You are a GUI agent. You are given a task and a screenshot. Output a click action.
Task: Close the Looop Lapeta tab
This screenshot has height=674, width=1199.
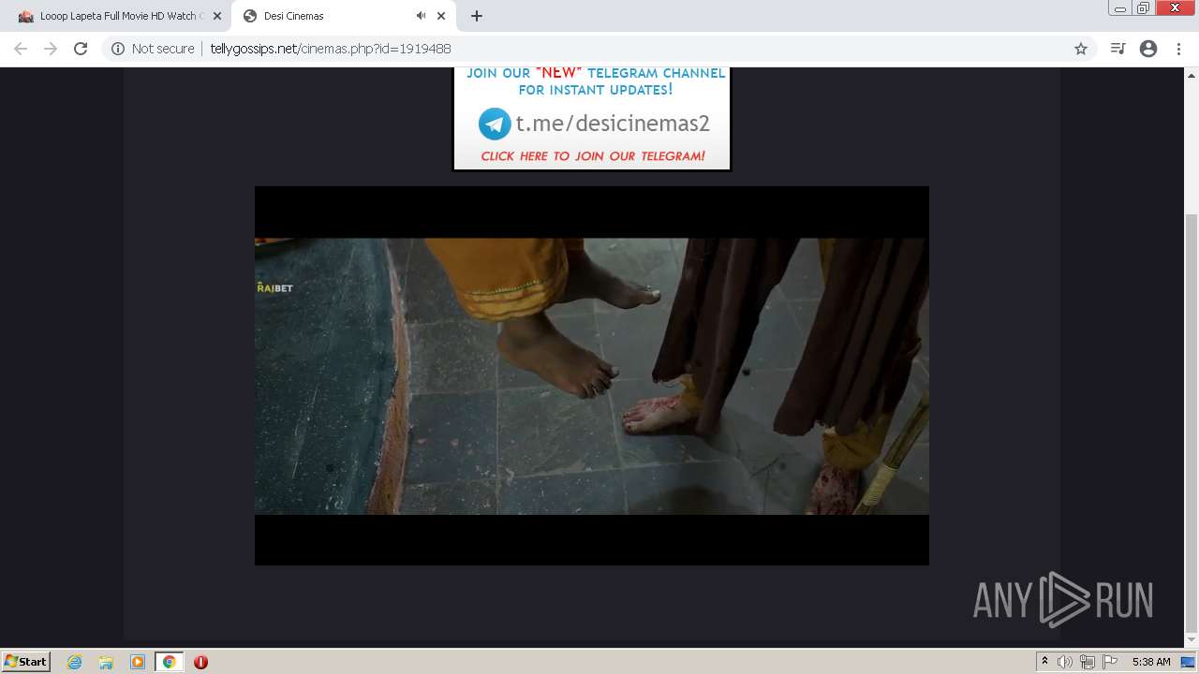[217, 16]
